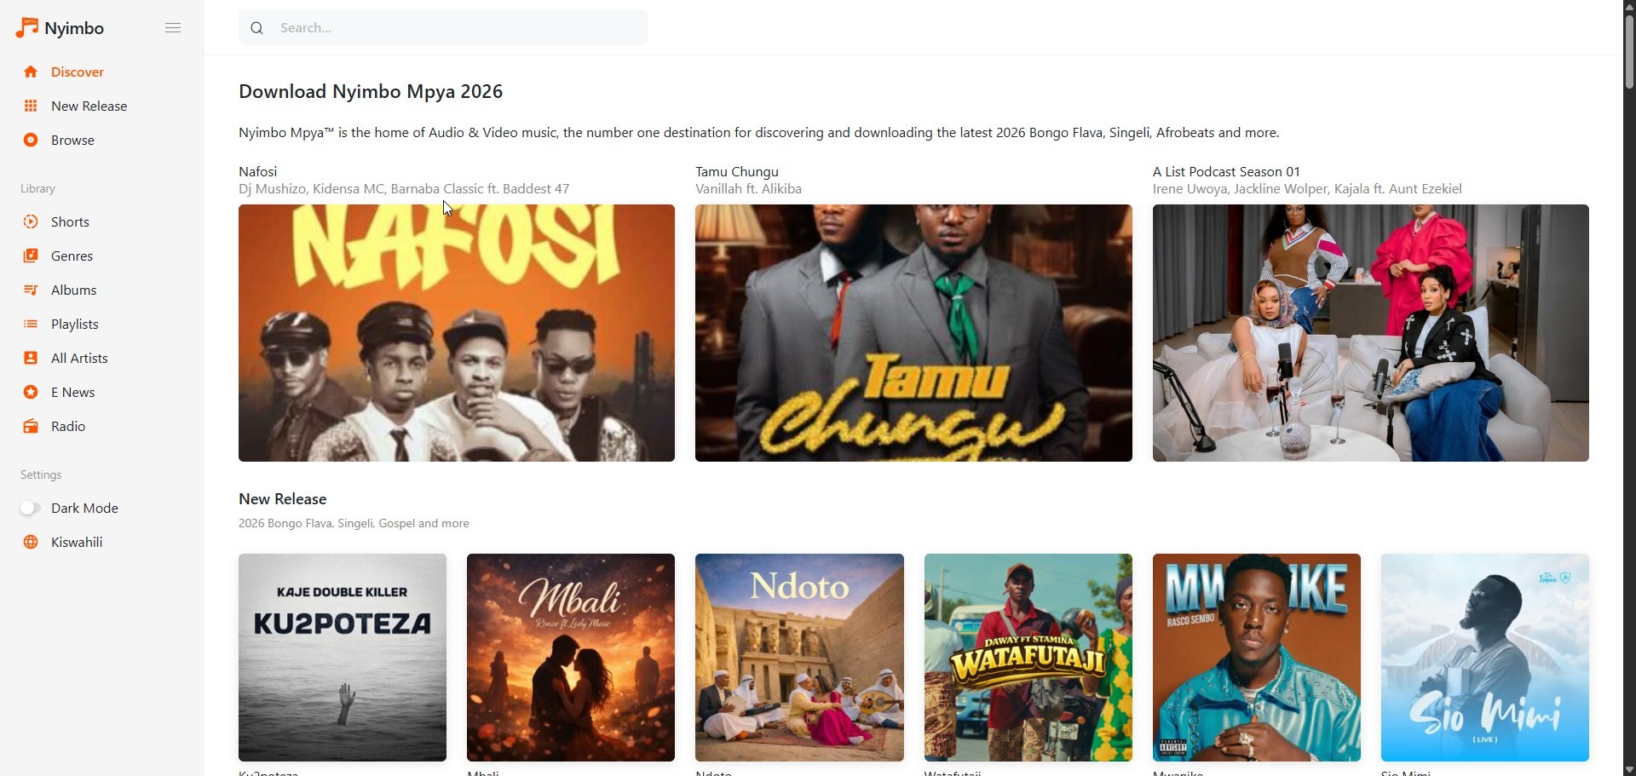Viewport: 1636px width, 776px height.
Task: Enable Dark Mode
Action: [30, 508]
